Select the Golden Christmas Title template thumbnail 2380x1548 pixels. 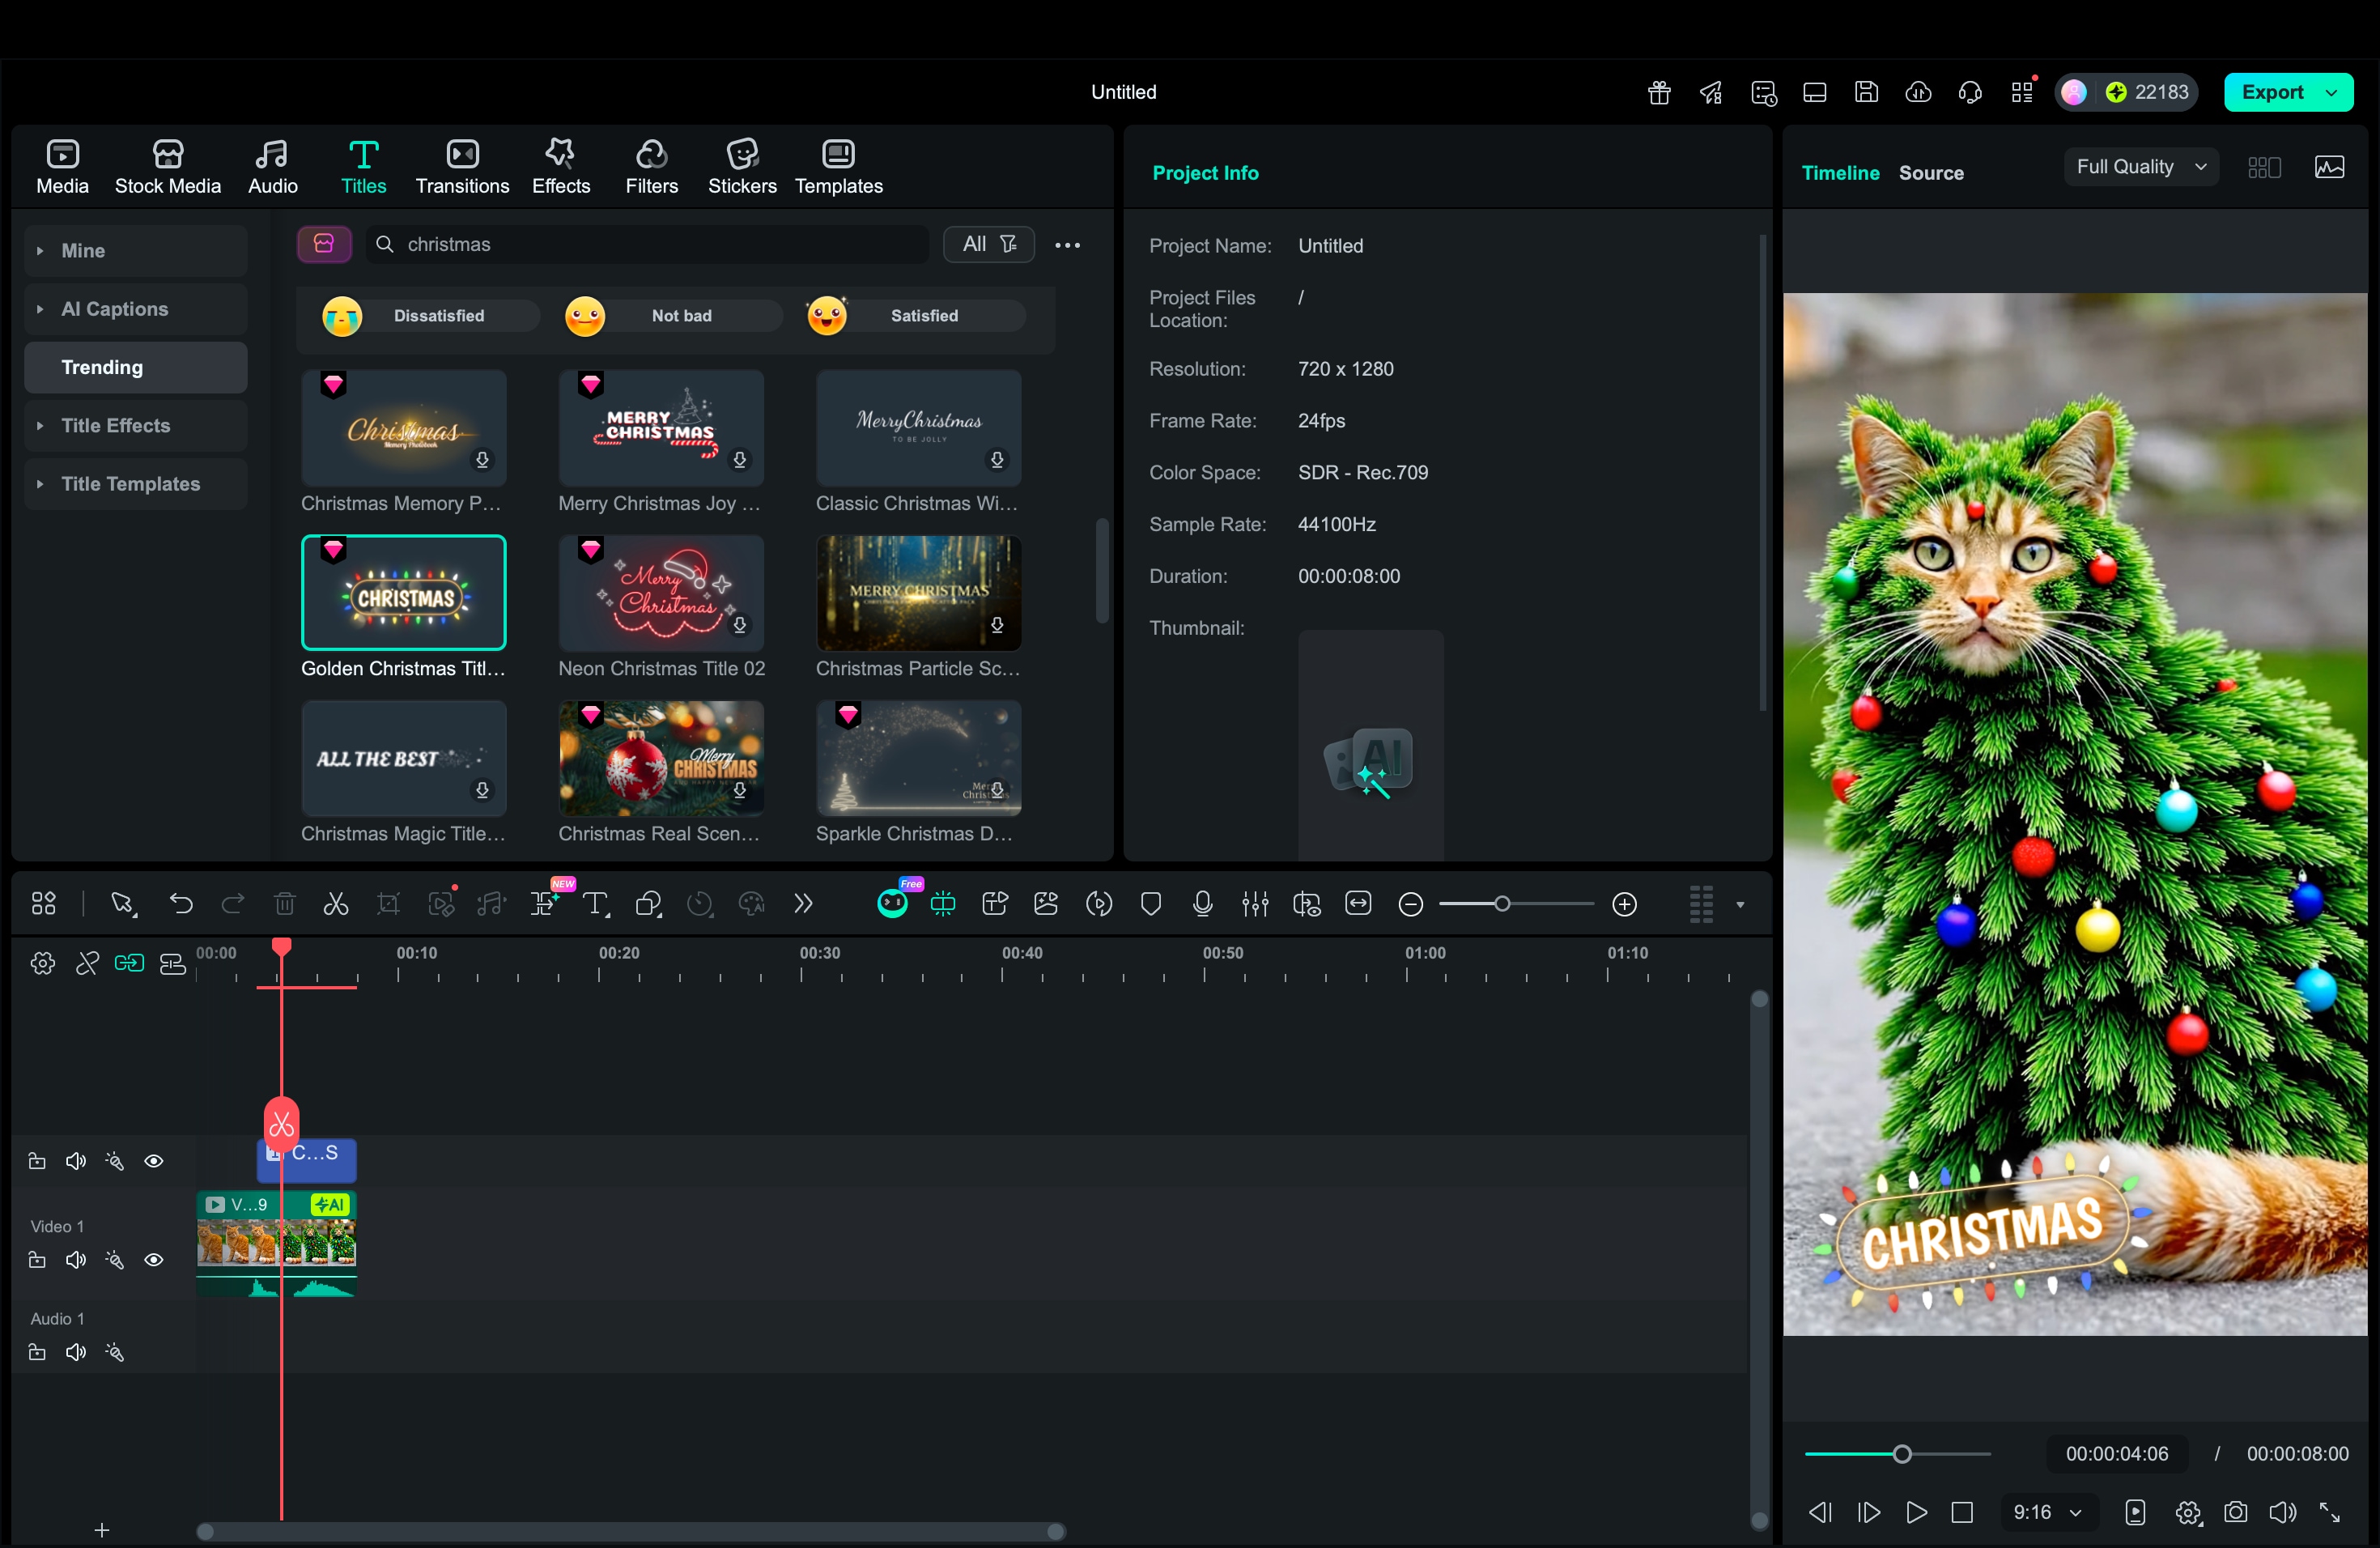(403, 593)
